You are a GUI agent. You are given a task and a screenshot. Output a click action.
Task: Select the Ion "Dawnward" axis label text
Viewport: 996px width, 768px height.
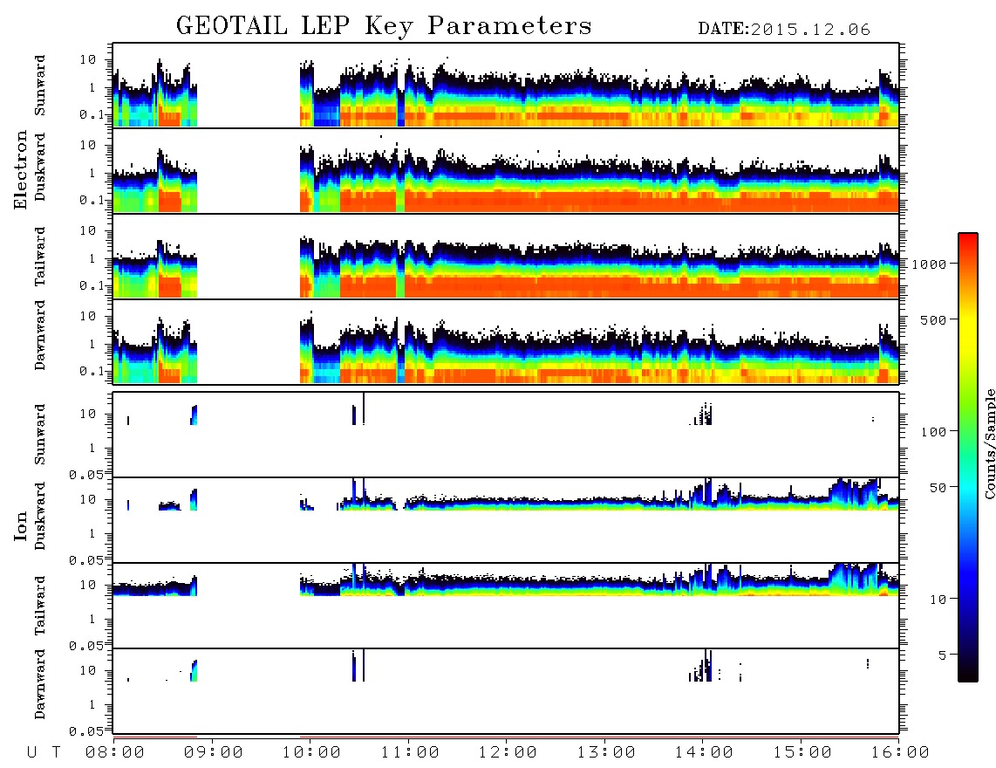(40, 684)
